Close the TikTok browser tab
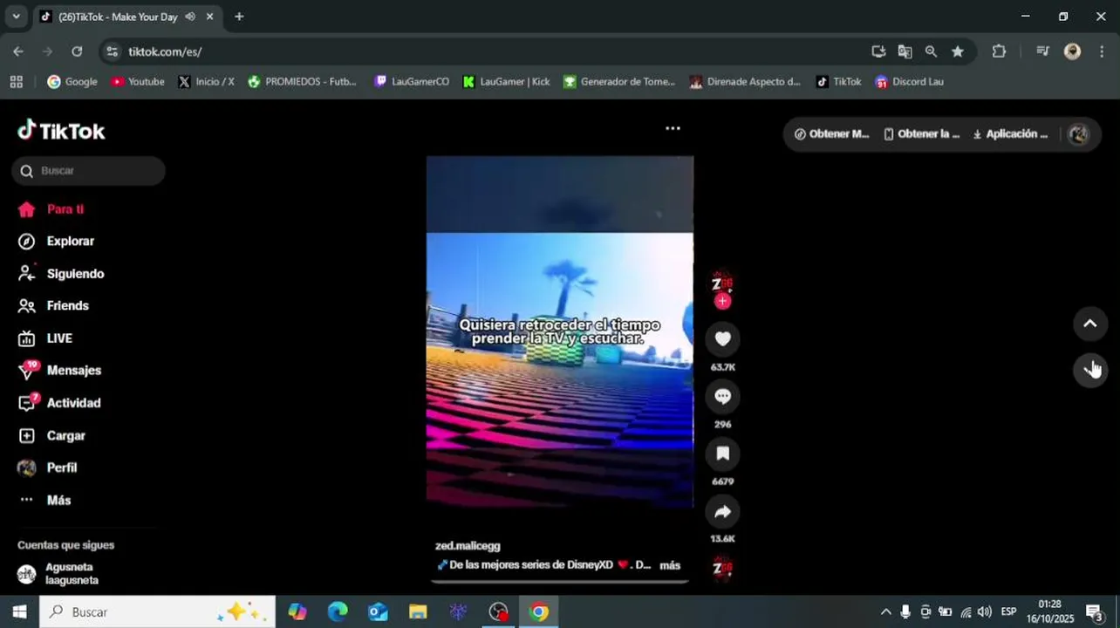This screenshot has height=628, width=1120. [209, 17]
